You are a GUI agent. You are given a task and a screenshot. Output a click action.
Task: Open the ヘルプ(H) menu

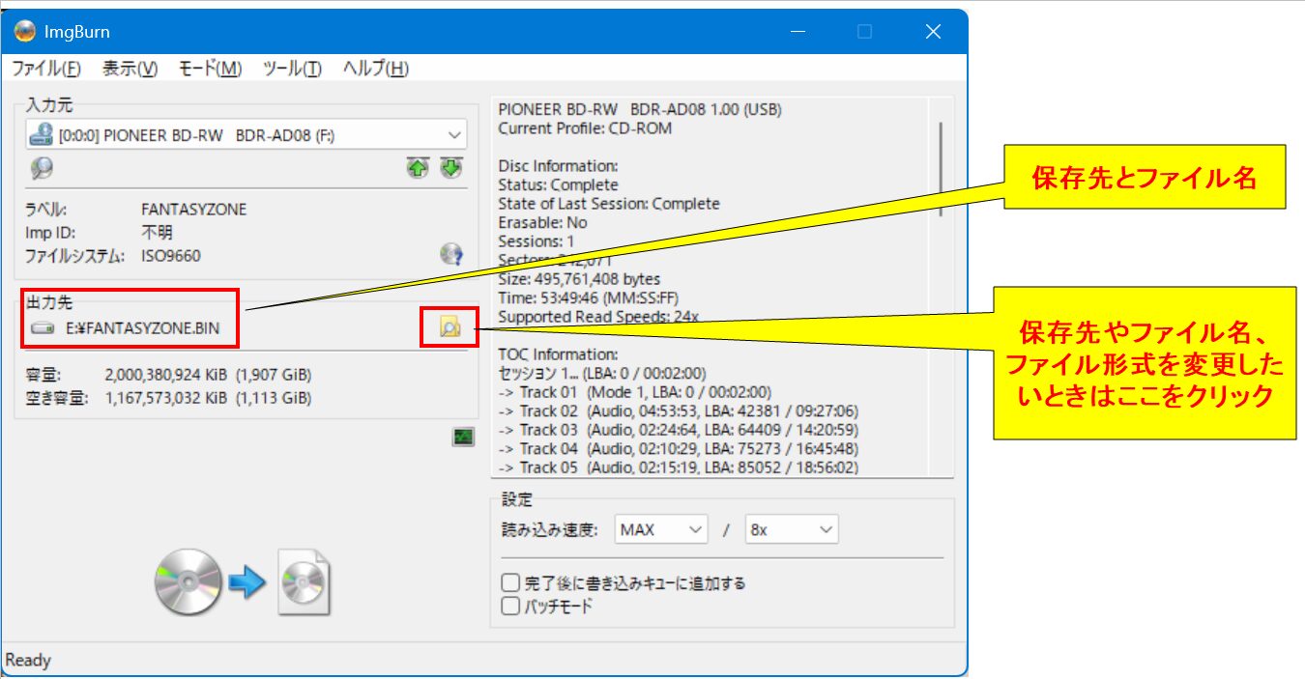(x=375, y=69)
